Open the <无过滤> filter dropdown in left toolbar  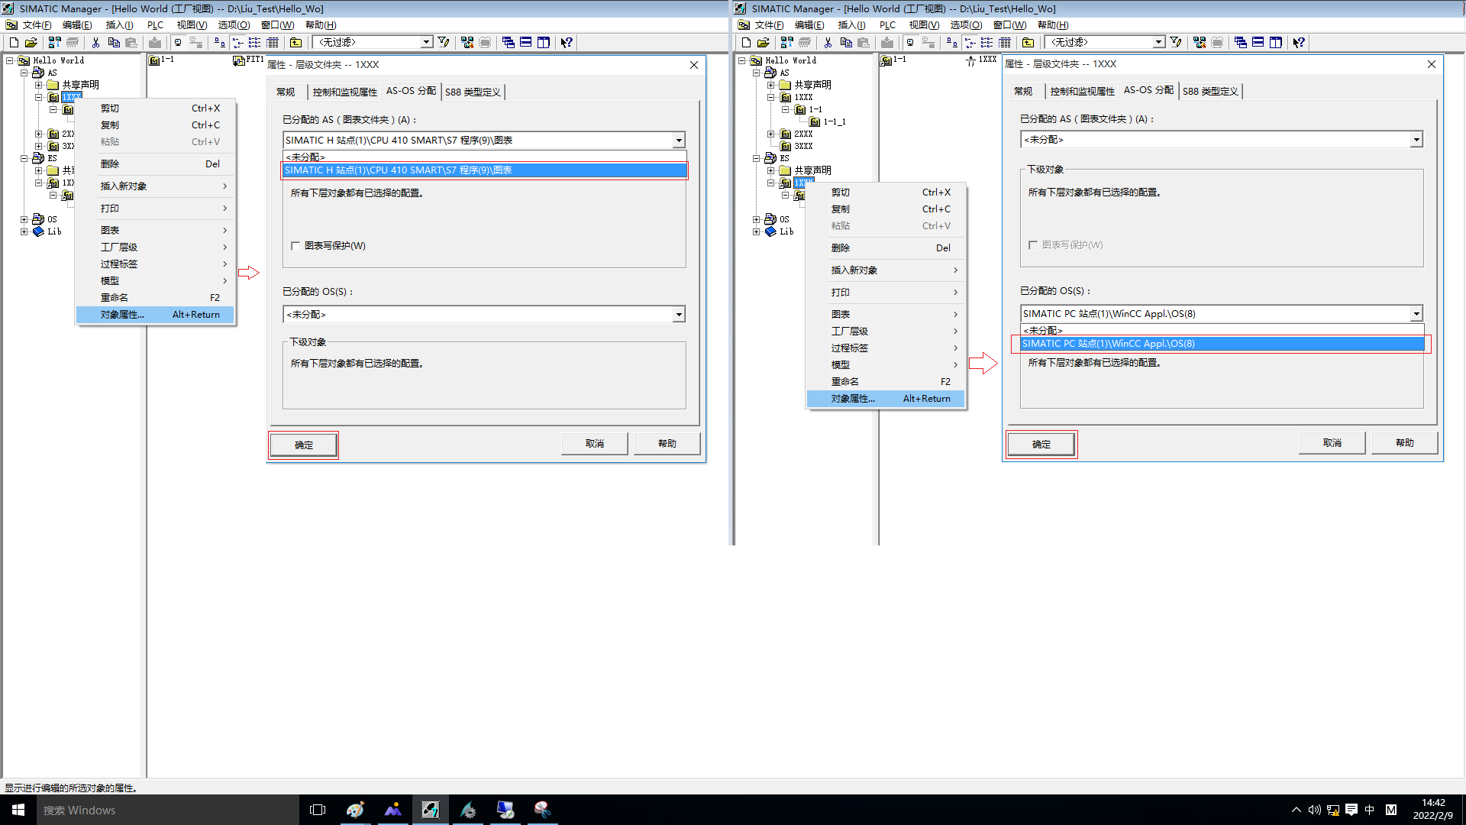click(427, 43)
